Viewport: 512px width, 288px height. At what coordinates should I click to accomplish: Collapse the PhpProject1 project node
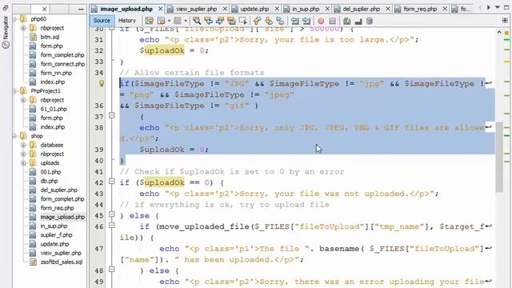pyautogui.click(x=14, y=90)
